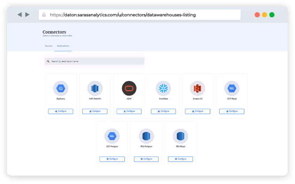
Task: Click the GCP Postgres label text
Action: pyautogui.click(x=112, y=146)
